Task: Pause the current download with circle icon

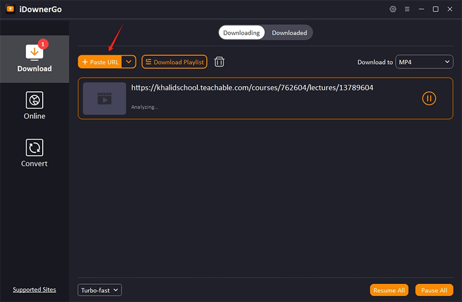Action: coord(429,98)
